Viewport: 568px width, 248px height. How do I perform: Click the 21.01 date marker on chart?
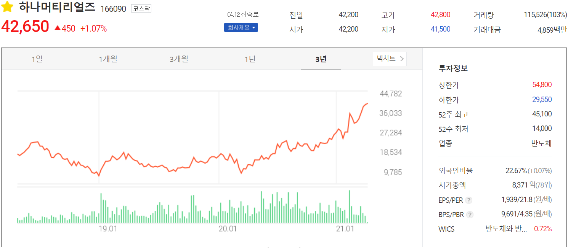click(x=345, y=229)
